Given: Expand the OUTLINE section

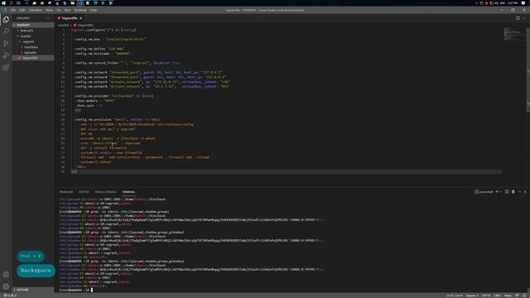Looking at the screenshot, I should coord(33,290).
